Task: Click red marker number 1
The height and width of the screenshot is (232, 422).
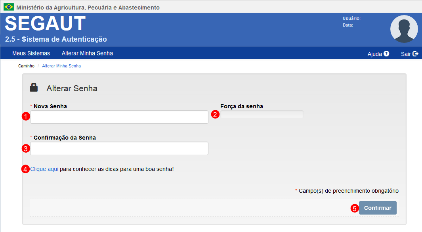Action: pos(26,117)
